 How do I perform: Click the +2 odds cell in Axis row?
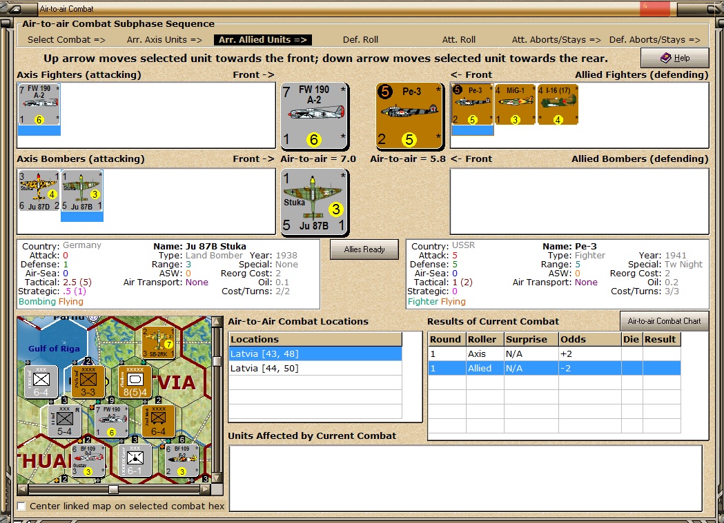click(x=590, y=354)
